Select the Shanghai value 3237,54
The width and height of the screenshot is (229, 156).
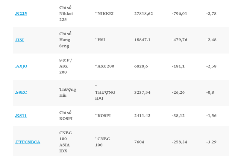(142, 92)
